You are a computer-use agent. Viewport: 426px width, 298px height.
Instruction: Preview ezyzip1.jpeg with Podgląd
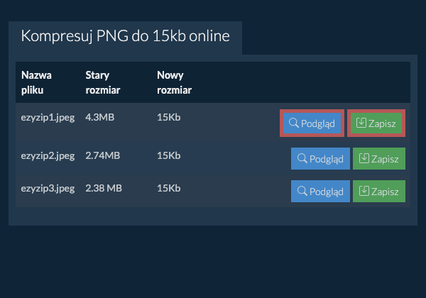pos(312,123)
